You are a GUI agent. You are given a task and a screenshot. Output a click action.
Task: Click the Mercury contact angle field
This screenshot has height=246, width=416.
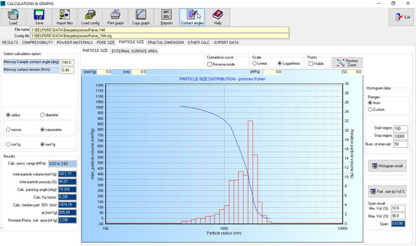pos(68,62)
